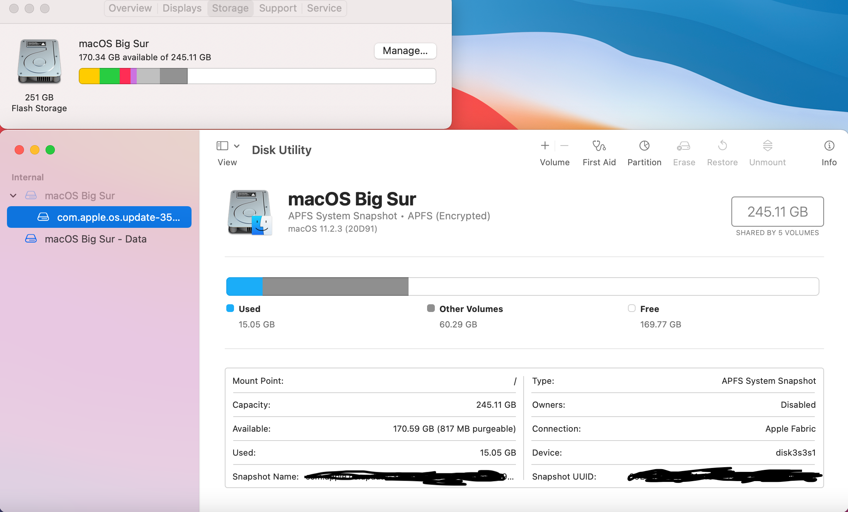
Task: Click the Erase drive icon
Action: 683,146
